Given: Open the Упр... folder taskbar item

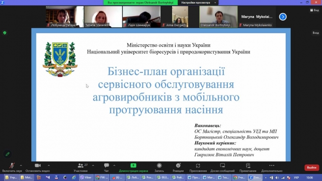Looking at the screenshot, I should click(11, 177).
